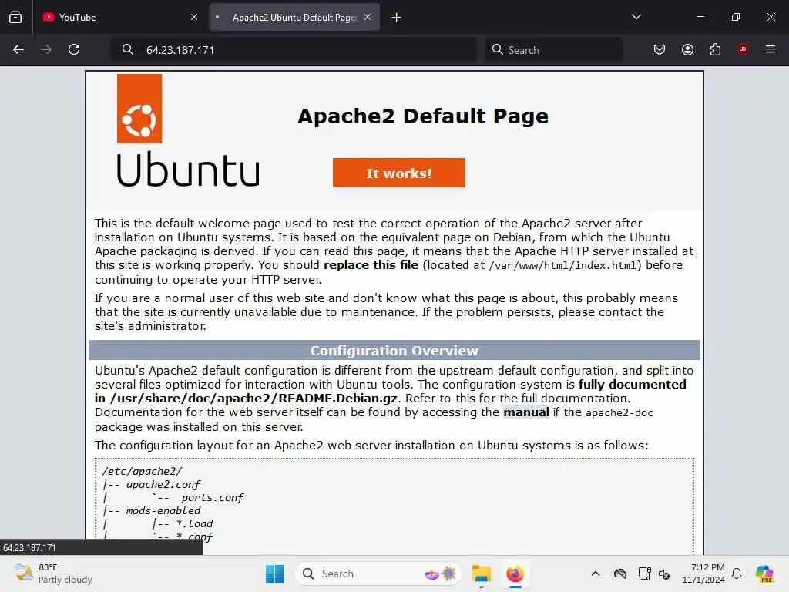Viewport: 789px width, 592px height.
Task: Open a new tab with plus button
Action: [397, 18]
